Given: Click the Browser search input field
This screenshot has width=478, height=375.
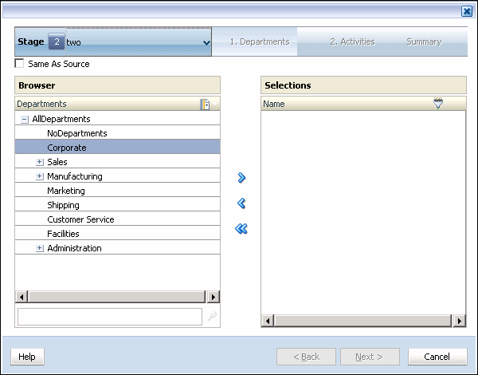Looking at the screenshot, I should tap(110, 317).
